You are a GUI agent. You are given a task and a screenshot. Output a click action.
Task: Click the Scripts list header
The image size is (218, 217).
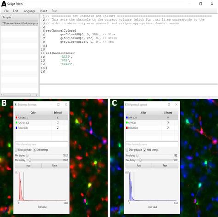[19, 17]
